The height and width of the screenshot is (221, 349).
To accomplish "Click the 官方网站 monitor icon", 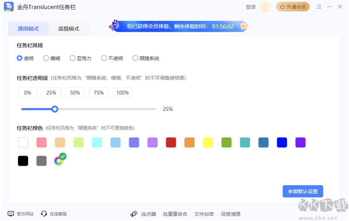I will (11, 214).
